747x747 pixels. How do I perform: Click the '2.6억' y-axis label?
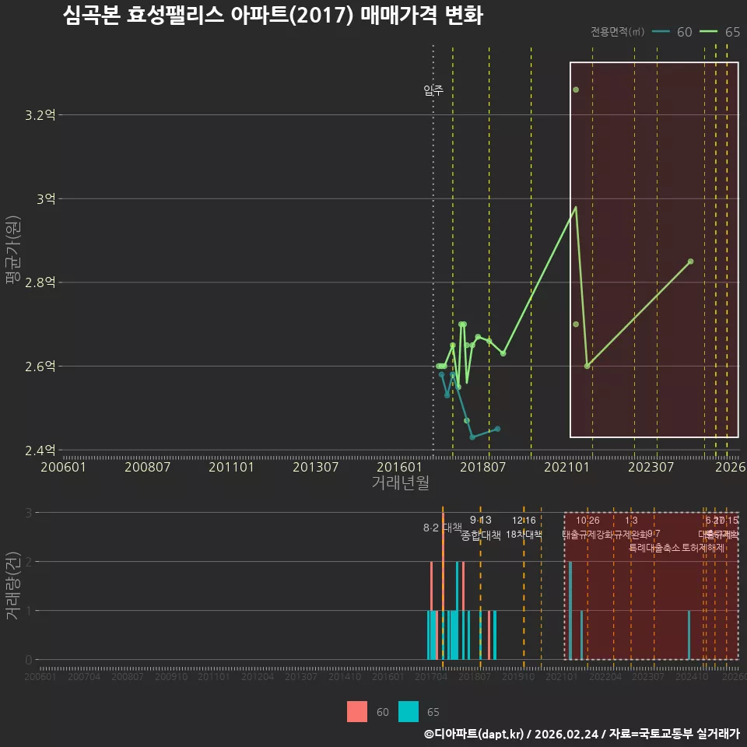40,366
